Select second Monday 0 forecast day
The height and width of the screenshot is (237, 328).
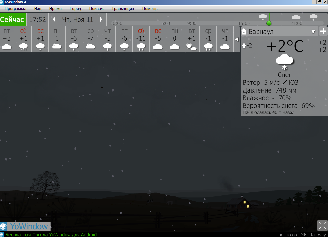click(x=175, y=39)
